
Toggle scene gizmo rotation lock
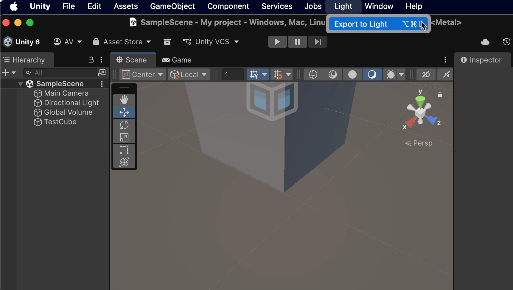click(440, 95)
